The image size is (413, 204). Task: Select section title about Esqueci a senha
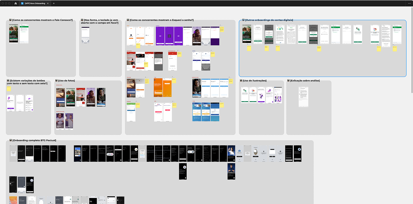(x=162, y=20)
